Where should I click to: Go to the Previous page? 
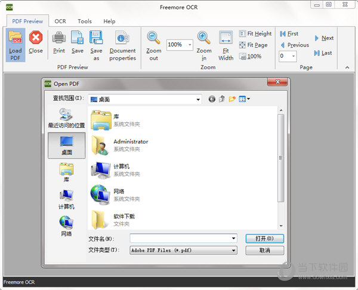click(x=295, y=45)
